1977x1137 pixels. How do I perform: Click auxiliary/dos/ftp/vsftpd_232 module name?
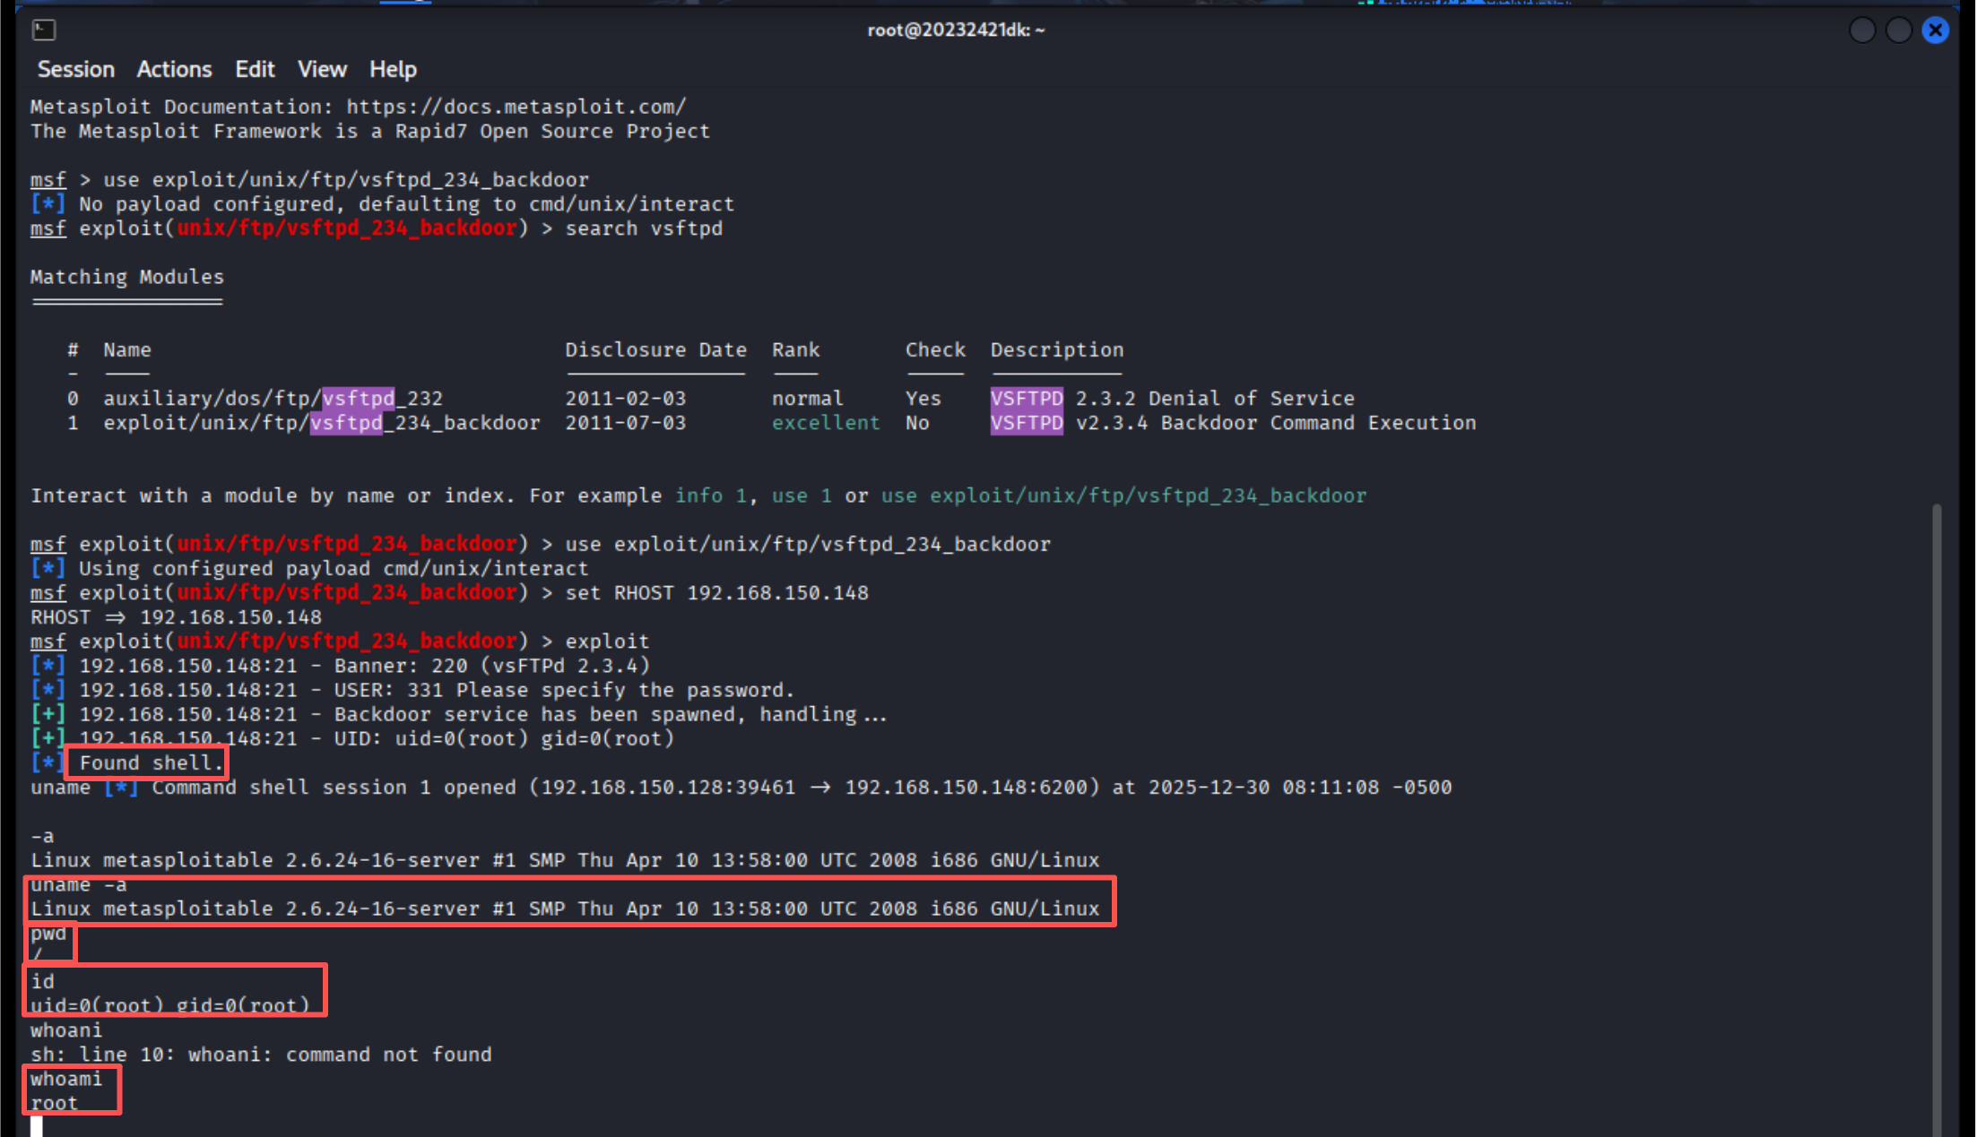pos(273,399)
